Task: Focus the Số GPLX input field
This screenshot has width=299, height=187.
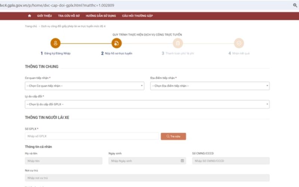Action: point(92,136)
